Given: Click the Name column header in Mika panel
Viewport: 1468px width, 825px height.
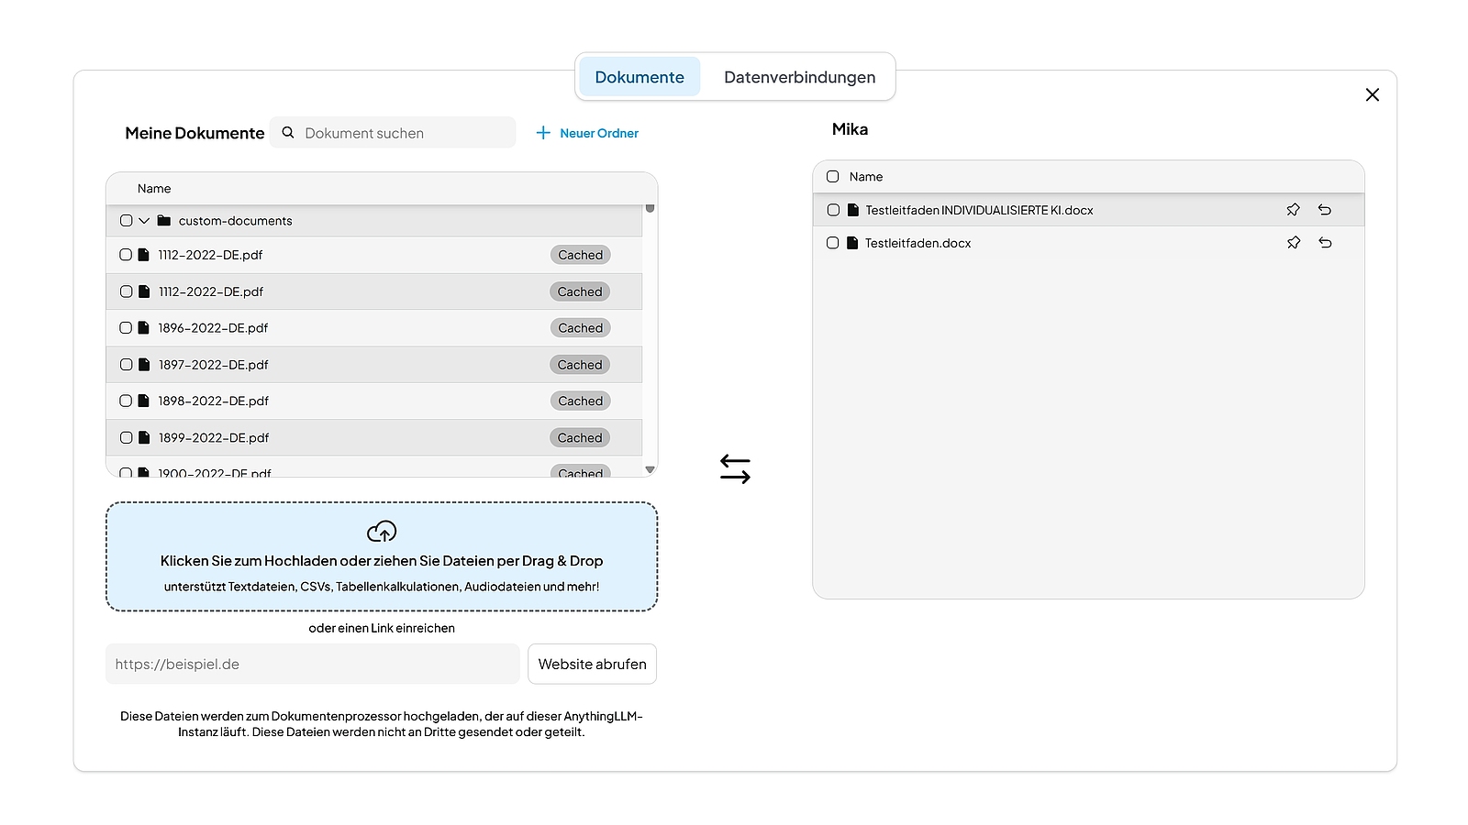Looking at the screenshot, I should pyautogui.click(x=866, y=177).
